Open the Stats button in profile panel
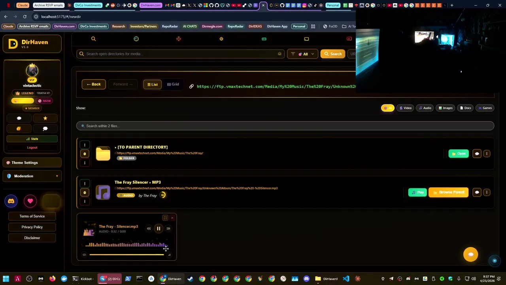This screenshot has height=285, width=506. (32, 139)
